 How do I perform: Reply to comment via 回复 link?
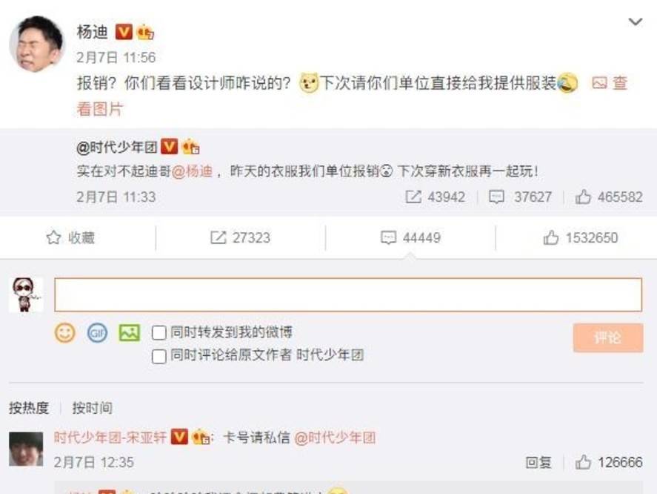pyautogui.click(x=538, y=462)
